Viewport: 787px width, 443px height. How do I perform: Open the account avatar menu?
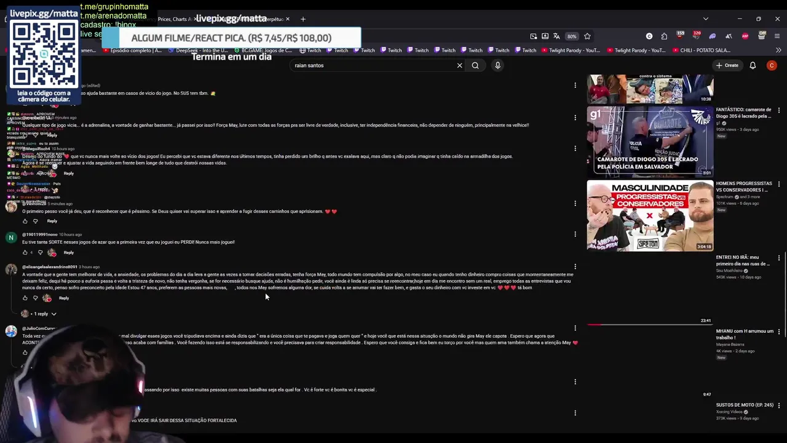pos(772,65)
